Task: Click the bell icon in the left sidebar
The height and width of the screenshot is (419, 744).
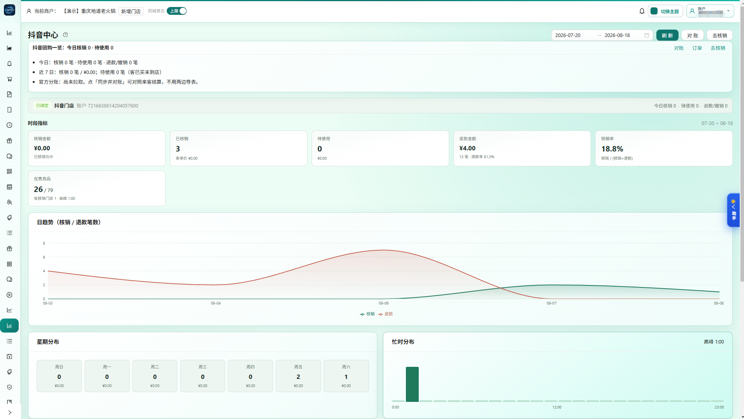Action: [x=9, y=64]
